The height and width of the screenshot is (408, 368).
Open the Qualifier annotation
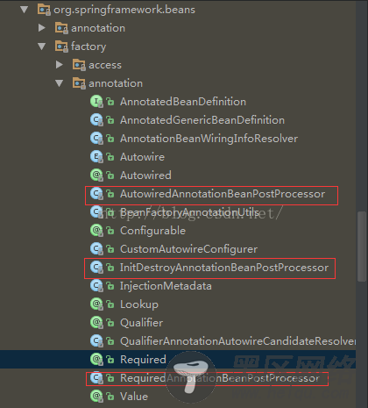(141, 323)
